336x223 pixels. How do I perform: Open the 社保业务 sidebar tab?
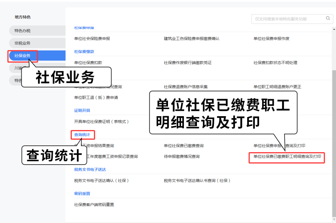click(x=22, y=56)
